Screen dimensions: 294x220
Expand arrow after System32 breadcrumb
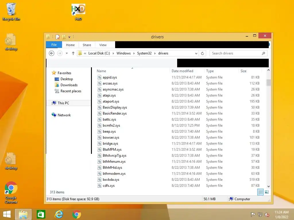coord(155,53)
